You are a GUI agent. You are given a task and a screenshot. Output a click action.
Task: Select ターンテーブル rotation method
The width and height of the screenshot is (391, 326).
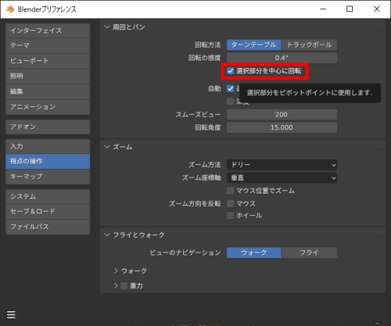254,45
